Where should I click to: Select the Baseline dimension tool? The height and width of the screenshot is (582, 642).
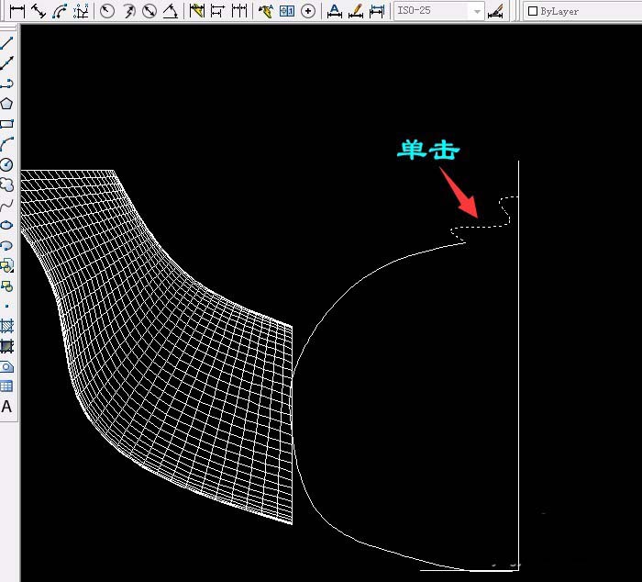(x=217, y=11)
